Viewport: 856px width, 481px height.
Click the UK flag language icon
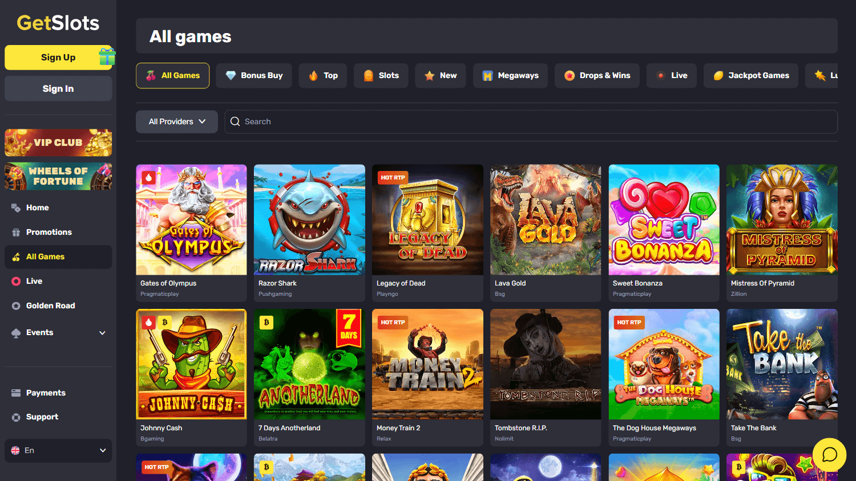[15, 451]
